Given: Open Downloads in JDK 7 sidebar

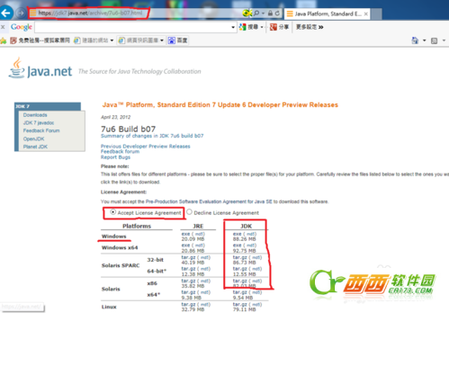Looking at the screenshot, I should [x=35, y=115].
